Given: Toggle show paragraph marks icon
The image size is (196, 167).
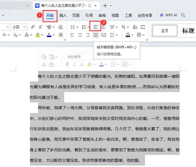Looking at the screenshot, I should [x=143, y=27].
